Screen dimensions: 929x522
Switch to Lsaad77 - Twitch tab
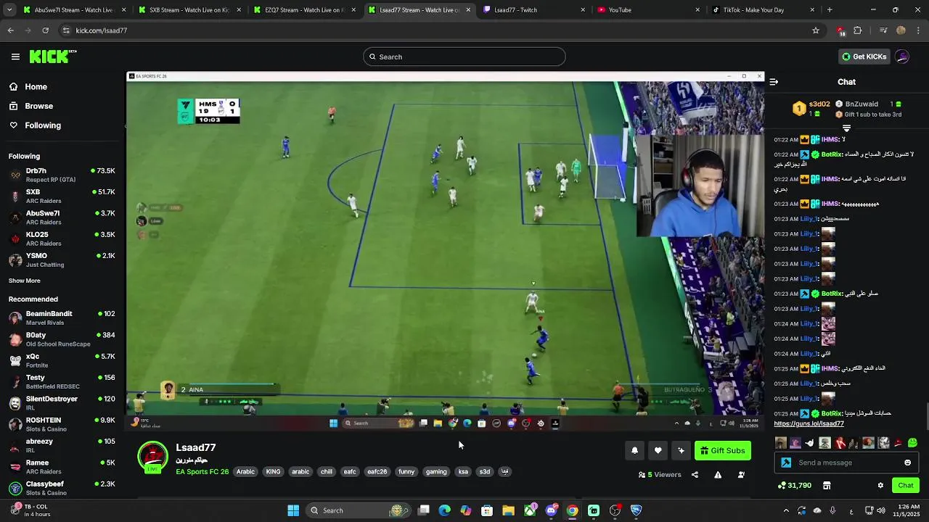(534, 10)
